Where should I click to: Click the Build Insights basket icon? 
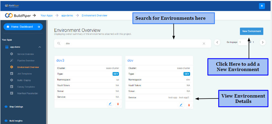click(x=6, y=121)
